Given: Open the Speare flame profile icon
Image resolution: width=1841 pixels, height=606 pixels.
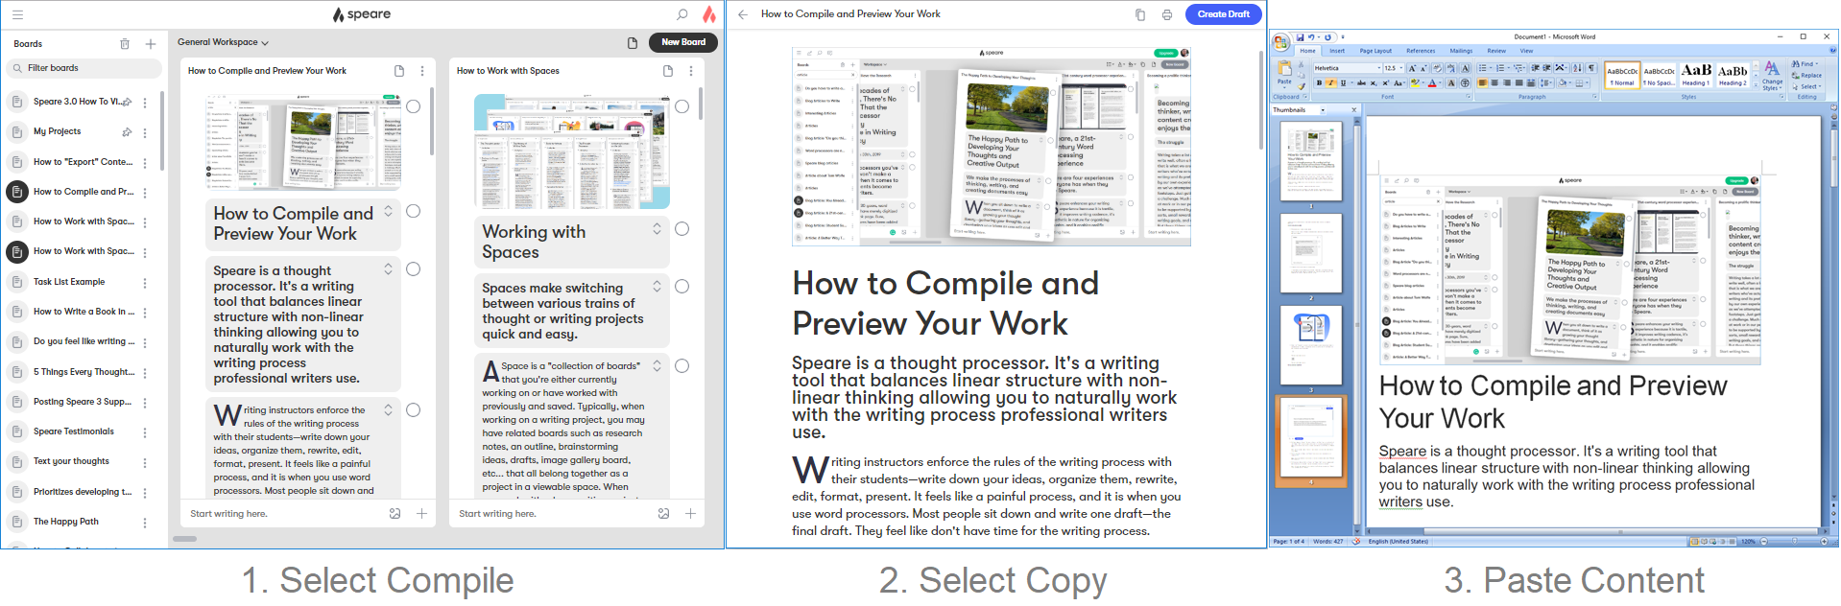Looking at the screenshot, I should click(709, 14).
